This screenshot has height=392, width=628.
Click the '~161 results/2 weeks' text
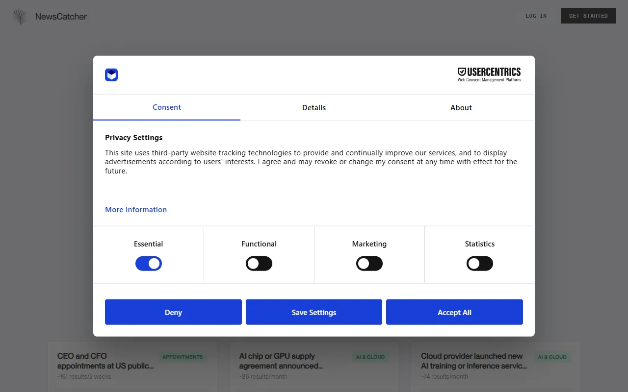point(84,377)
